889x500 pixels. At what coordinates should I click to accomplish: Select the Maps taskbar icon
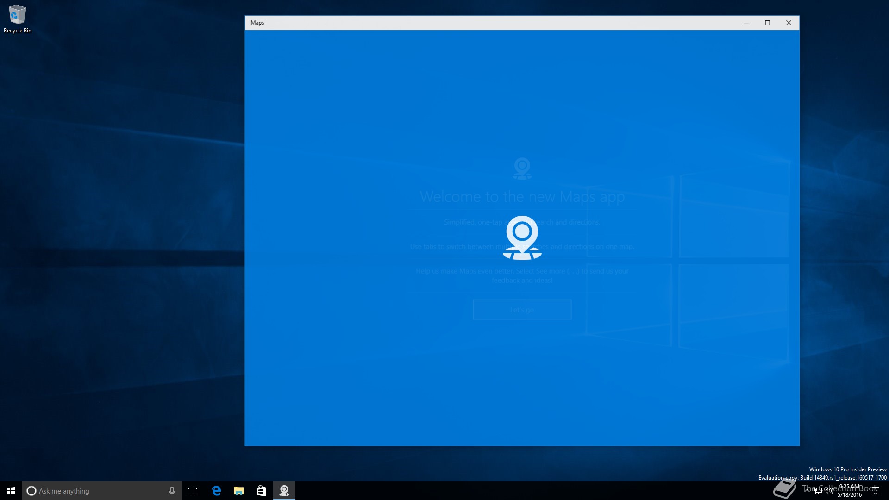284,491
